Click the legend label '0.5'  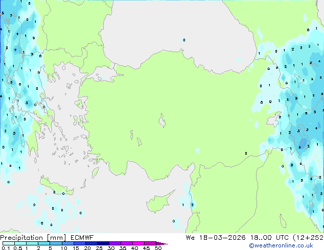click(18, 248)
